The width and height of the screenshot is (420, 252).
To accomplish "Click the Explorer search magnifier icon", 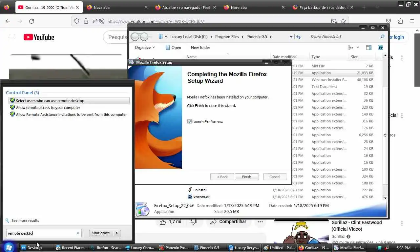I will (x=382, y=37).
